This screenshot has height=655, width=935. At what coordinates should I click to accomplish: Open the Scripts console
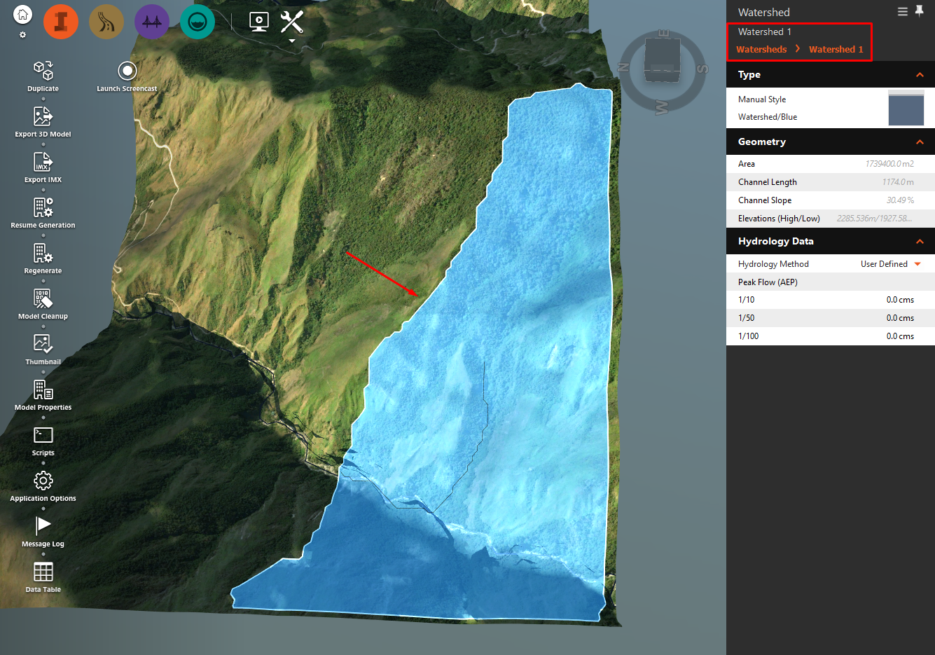click(43, 440)
